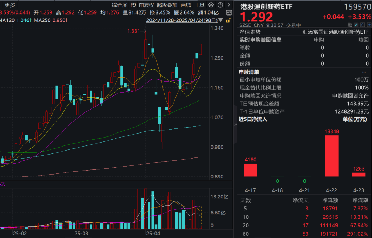Select the 画线 drawing tool
This screenshot has height=238, width=372.
click(185, 5)
